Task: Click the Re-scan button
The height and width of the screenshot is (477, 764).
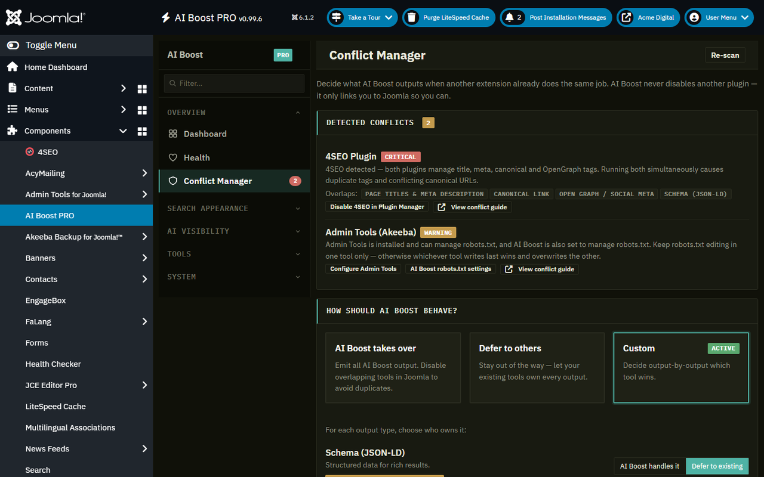Action: [x=725, y=55]
